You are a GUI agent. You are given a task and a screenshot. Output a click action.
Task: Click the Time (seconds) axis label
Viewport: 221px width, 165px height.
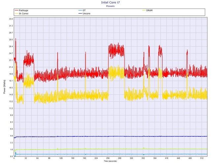coord(110,161)
